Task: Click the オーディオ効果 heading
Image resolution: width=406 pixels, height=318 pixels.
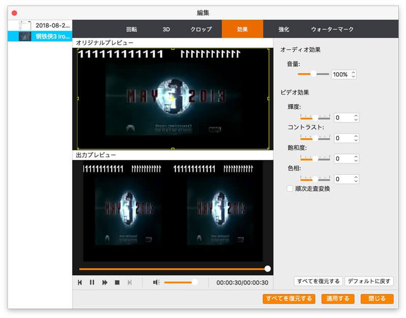Action: pos(300,50)
